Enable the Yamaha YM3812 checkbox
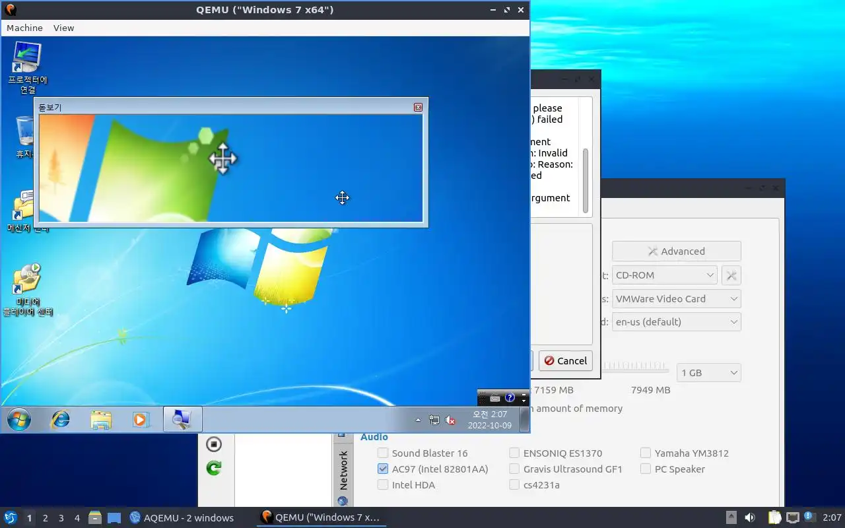Image resolution: width=845 pixels, height=528 pixels. pyautogui.click(x=646, y=453)
